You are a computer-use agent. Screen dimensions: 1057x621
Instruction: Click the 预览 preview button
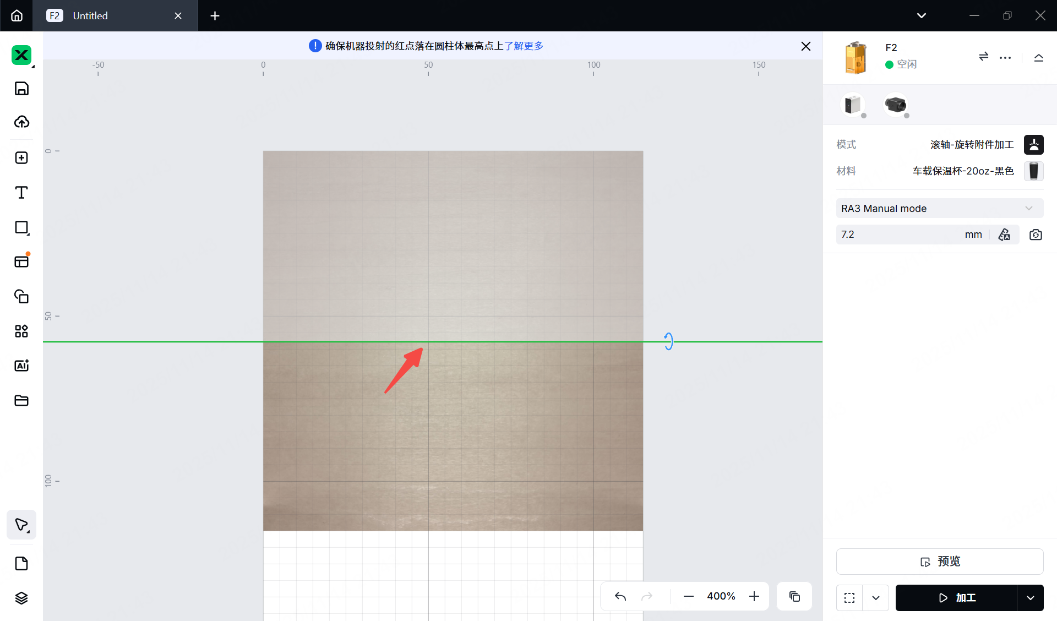coord(939,562)
